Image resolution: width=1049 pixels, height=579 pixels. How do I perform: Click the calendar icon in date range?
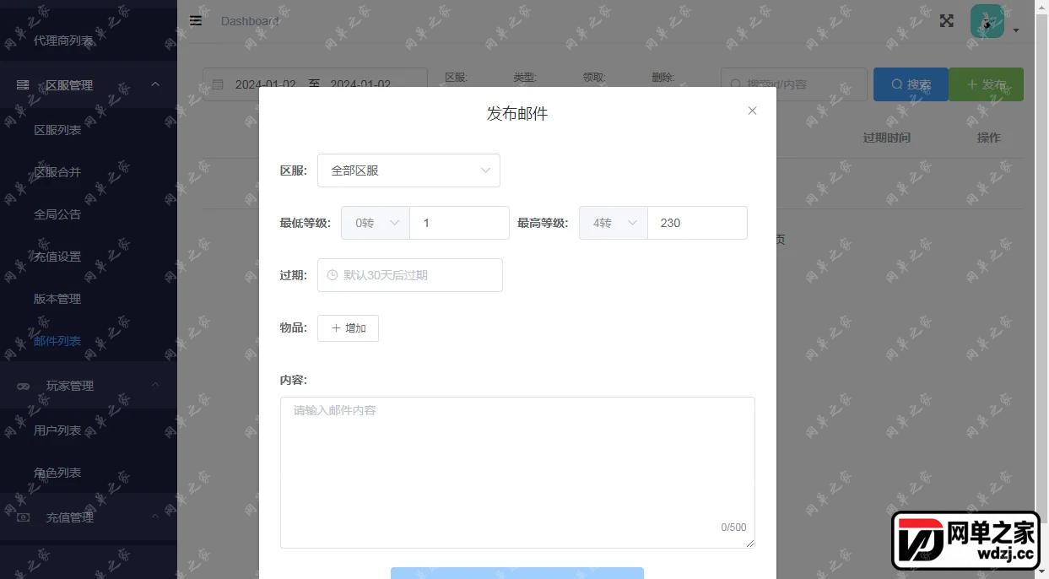(x=218, y=84)
